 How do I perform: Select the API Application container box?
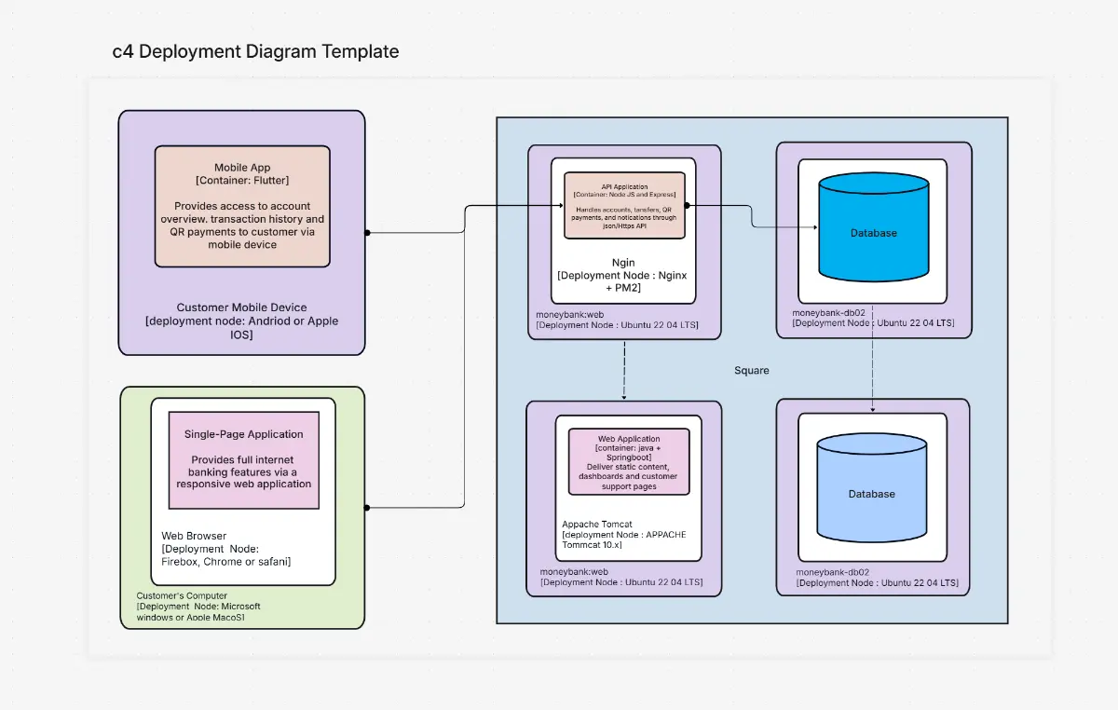(624, 205)
